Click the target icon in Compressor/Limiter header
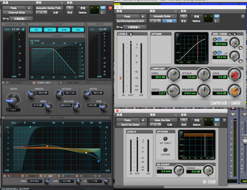The image size is (247, 190). pyautogui.click(x=243, y=16)
